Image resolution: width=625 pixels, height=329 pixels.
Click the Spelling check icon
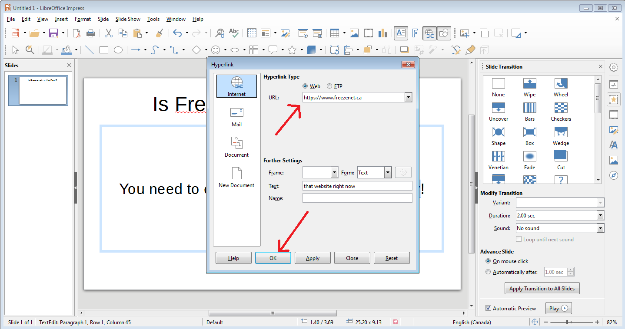[234, 33]
